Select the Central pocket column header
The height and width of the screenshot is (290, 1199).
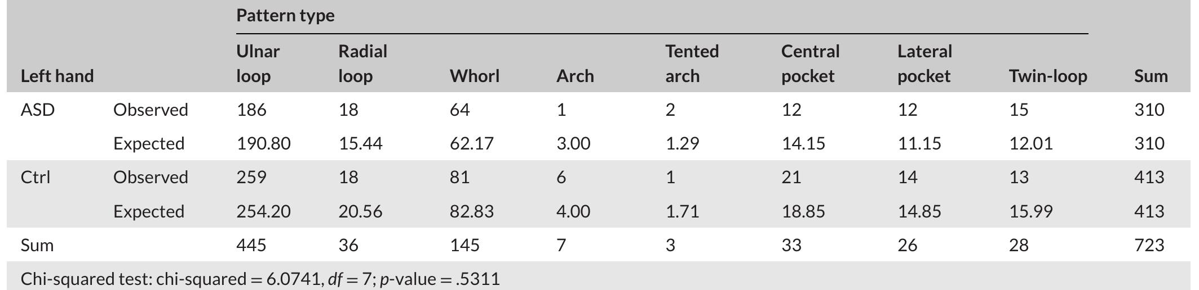click(x=810, y=64)
